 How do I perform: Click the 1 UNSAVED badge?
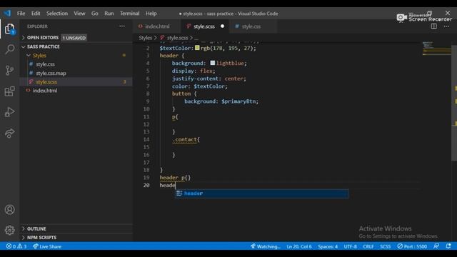[74, 38]
